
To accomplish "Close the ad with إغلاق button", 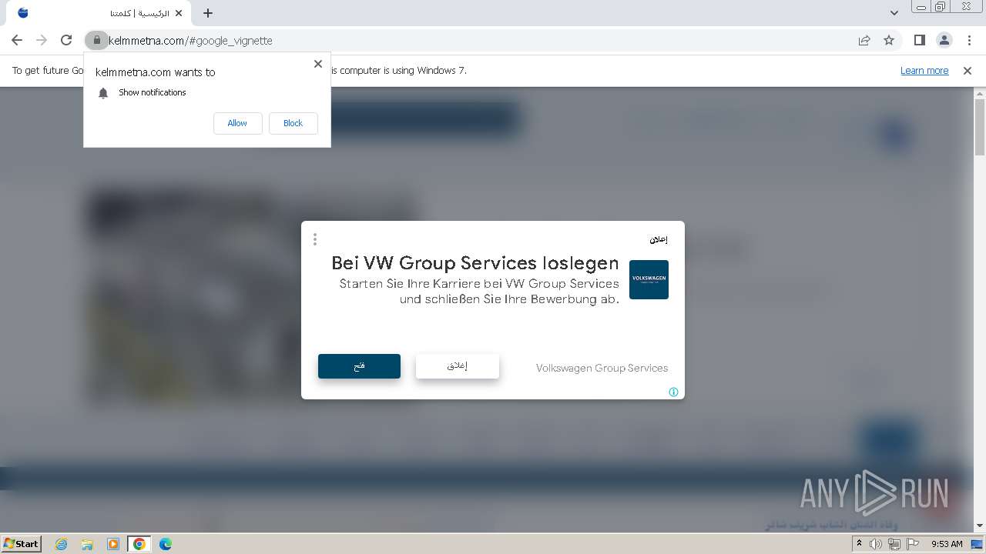I will click(x=458, y=366).
